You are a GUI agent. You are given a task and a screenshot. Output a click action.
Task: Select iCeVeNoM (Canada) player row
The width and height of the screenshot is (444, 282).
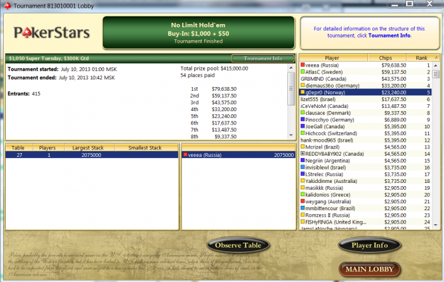pyautogui.click(x=365, y=106)
